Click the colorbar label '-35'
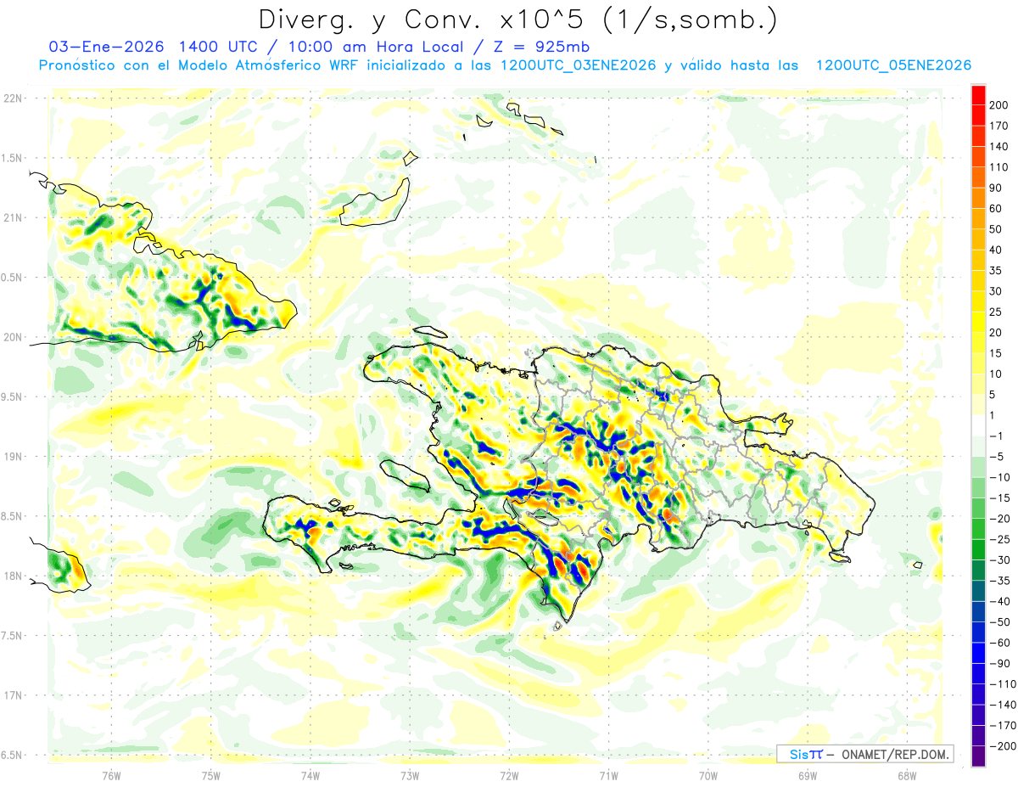Screen dimensions: 1018x787 (1000, 581)
